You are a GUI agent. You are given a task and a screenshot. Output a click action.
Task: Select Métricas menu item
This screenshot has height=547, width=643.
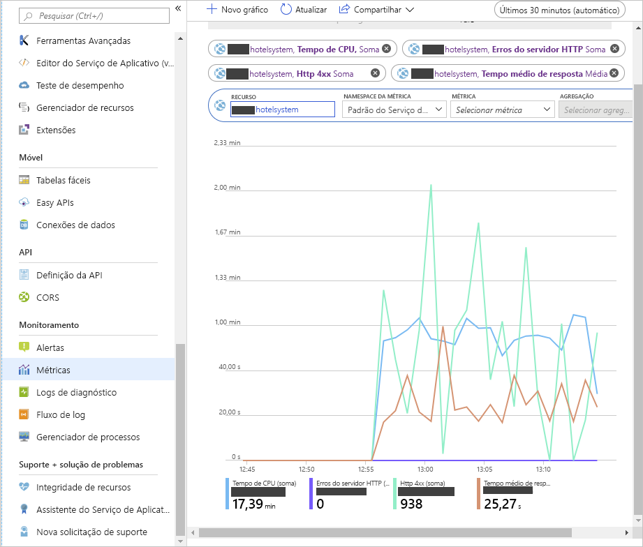[88, 370]
